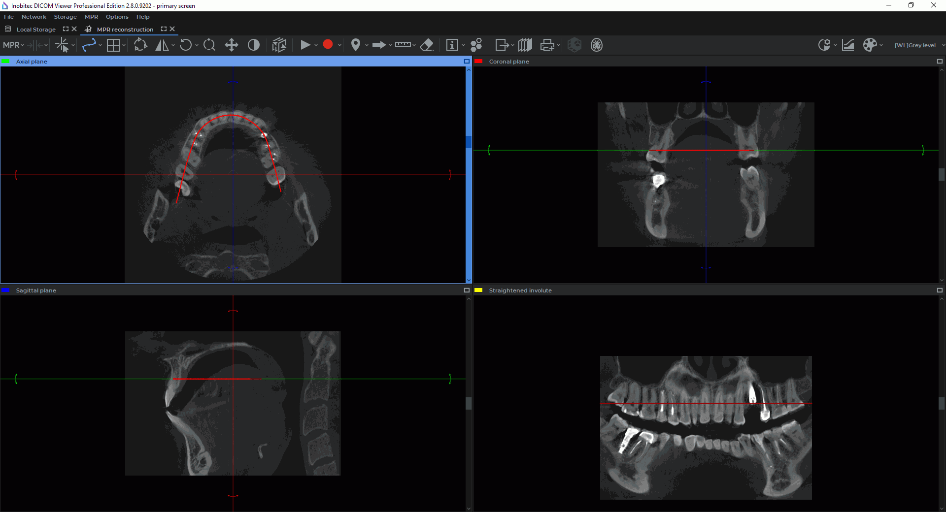Open the Network menu

click(x=34, y=17)
